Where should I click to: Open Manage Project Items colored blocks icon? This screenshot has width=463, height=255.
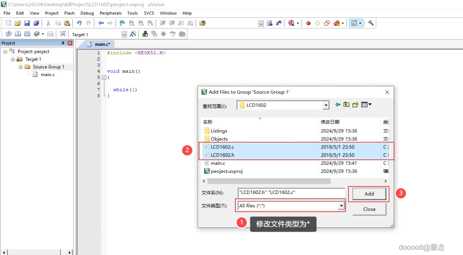click(x=145, y=34)
